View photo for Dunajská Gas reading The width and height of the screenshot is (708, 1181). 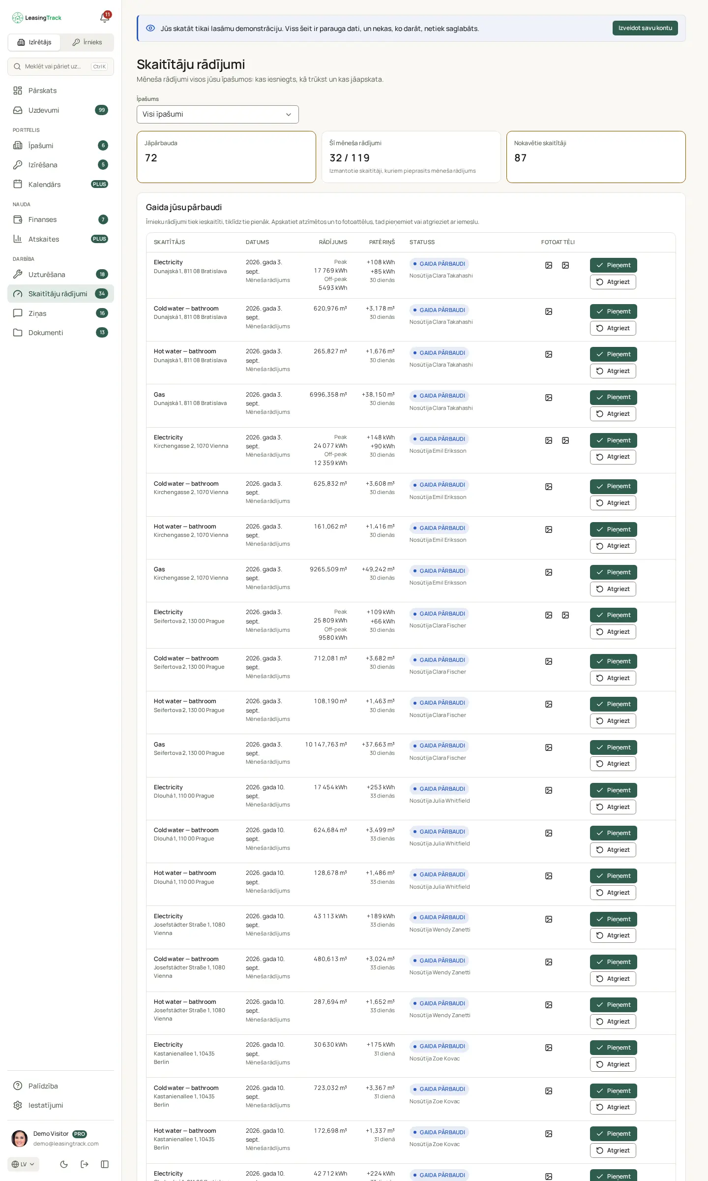(549, 398)
